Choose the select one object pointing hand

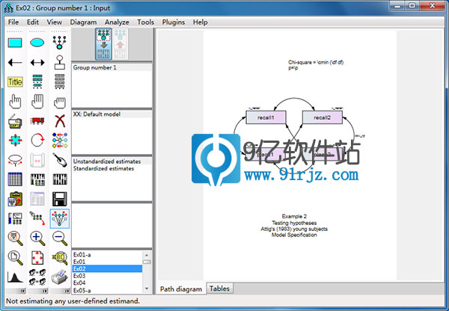pyautogui.click(x=15, y=102)
